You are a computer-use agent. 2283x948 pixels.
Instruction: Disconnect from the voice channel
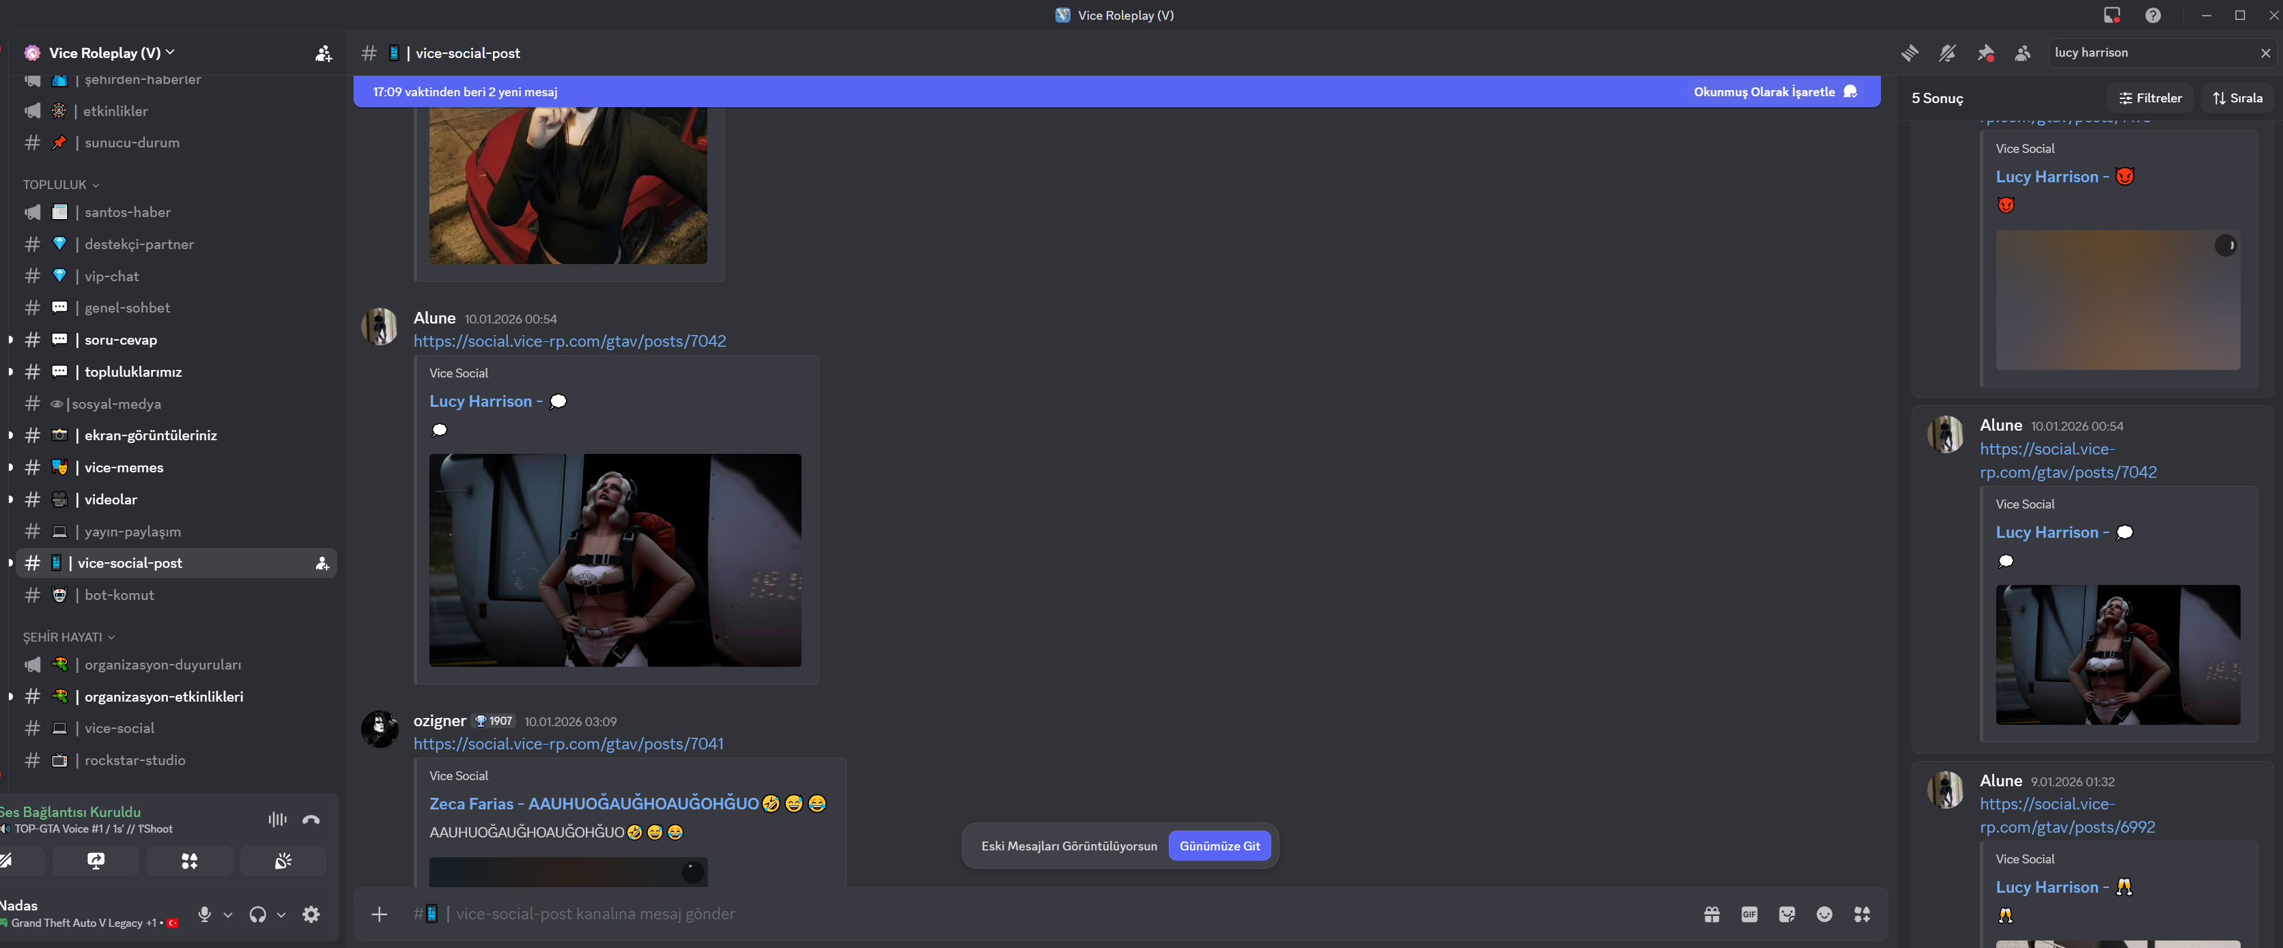click(x=311, y=820)
